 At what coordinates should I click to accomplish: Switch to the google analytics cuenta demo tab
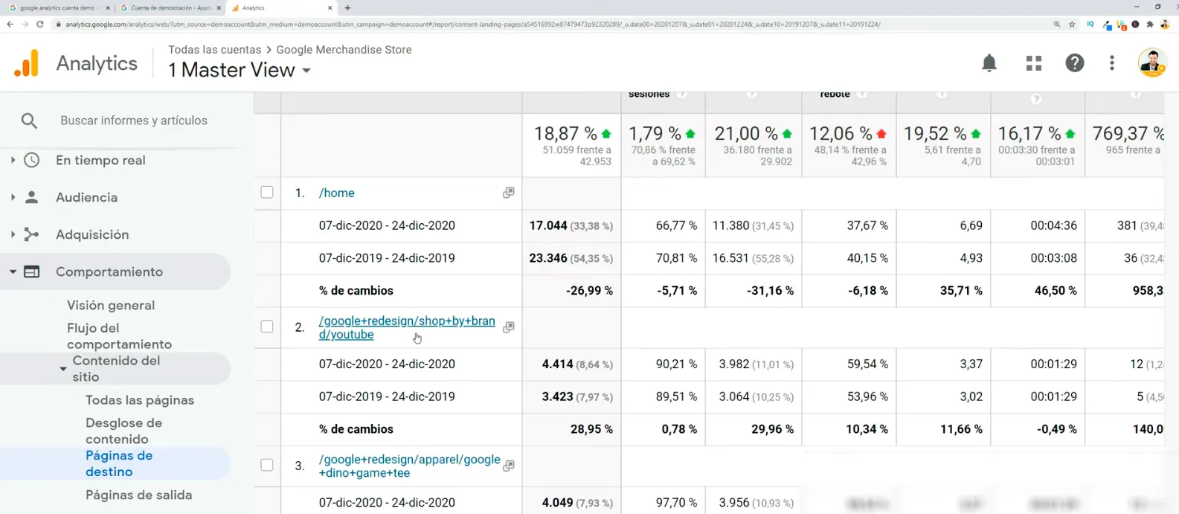60,7
